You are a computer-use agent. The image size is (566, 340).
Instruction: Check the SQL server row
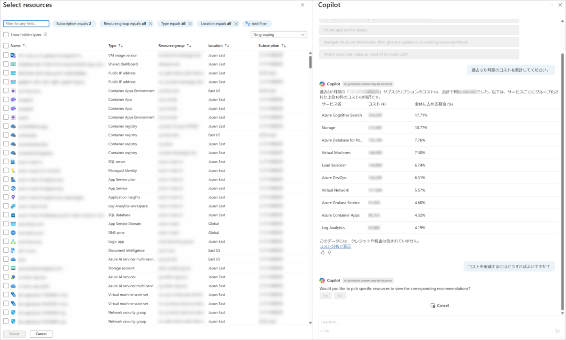click(6, 162)
